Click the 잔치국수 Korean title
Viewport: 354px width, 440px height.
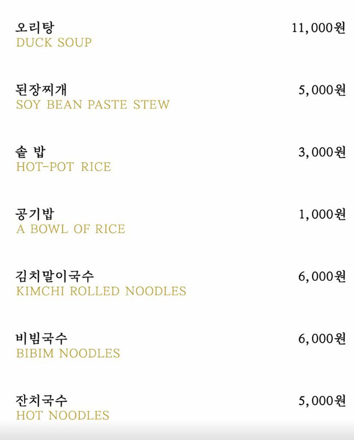[x=41, y=401]
